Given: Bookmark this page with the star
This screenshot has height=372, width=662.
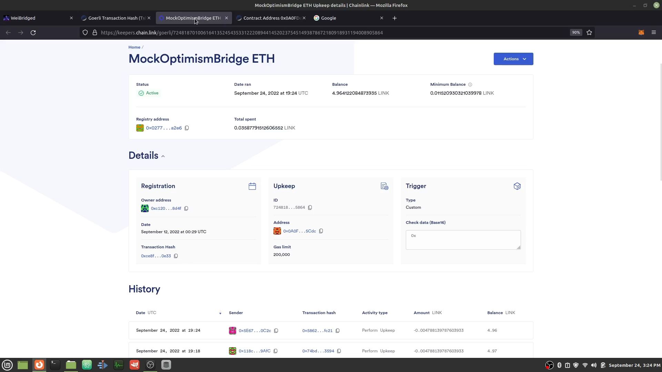Looking at the screenshot, I should [589, 32].
